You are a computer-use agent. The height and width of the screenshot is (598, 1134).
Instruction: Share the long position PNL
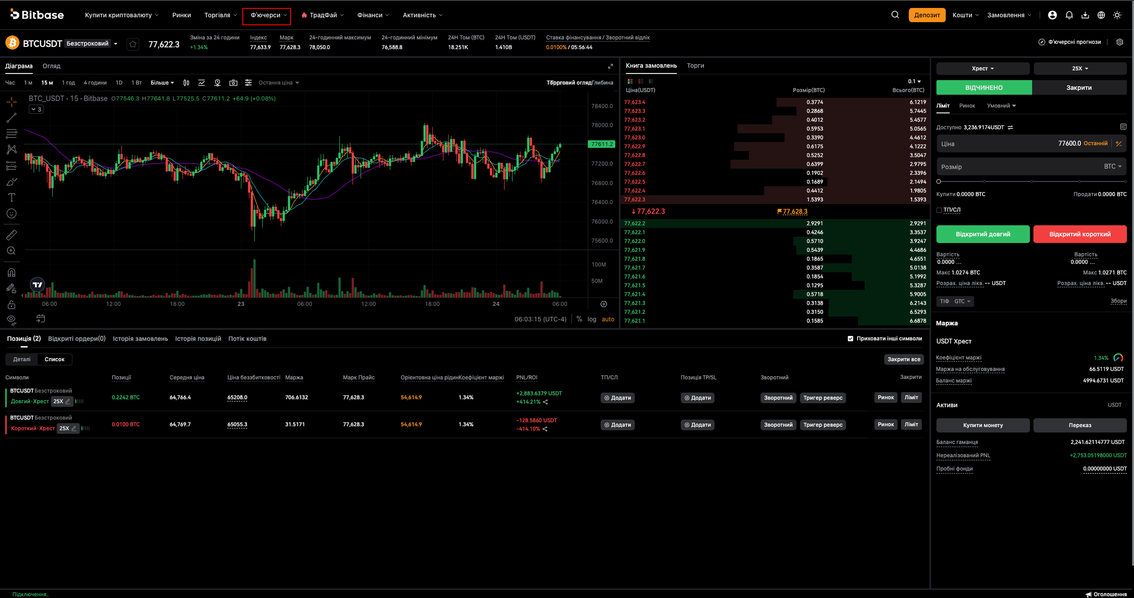click(545, 402)
